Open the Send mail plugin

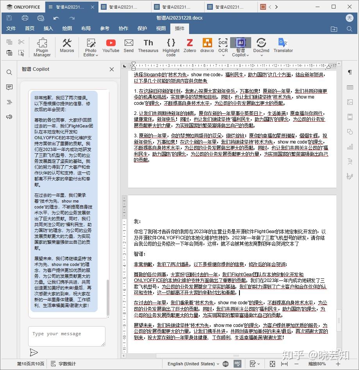click(129, 45)
